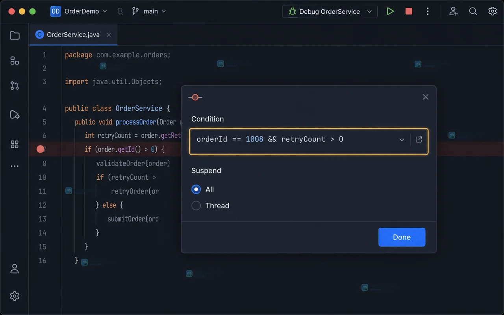Image resolution: width=504 pixels, height=315 pixels.
Task: Click the breakpoint icon in dialog header
Action: (x=195, y=97)
